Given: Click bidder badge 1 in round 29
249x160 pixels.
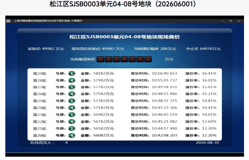Looking at the screenshot, I should tap(72, 74).
